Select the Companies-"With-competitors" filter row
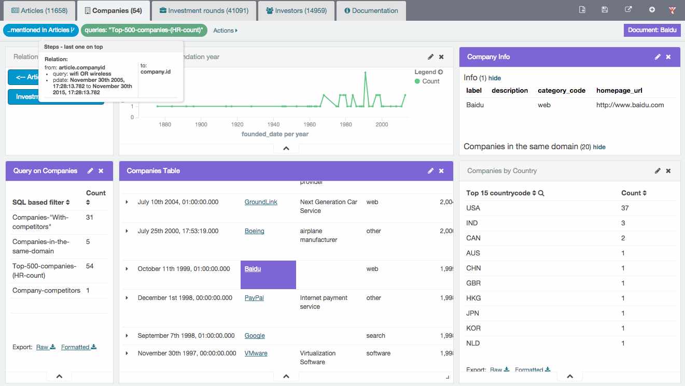685x386 pixels. click(x=59, y=222)
